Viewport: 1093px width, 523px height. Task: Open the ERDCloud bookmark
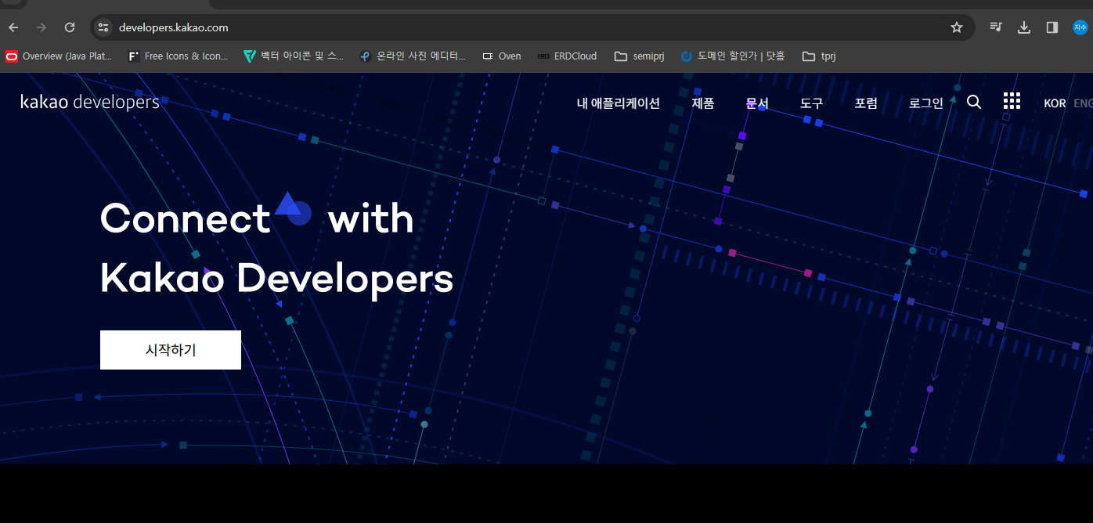pos(567,56)
